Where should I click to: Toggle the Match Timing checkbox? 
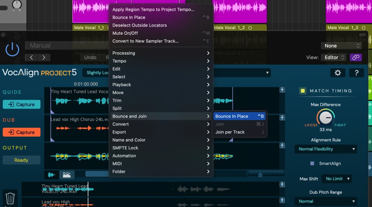point(303,91)
